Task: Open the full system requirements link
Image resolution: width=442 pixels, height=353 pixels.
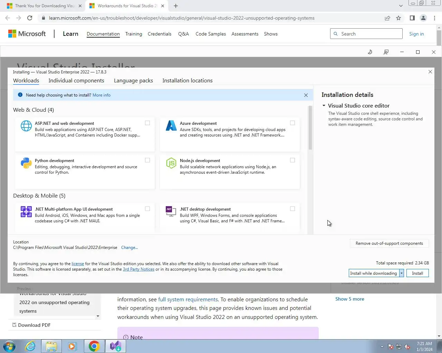Action: click(188, 299)
